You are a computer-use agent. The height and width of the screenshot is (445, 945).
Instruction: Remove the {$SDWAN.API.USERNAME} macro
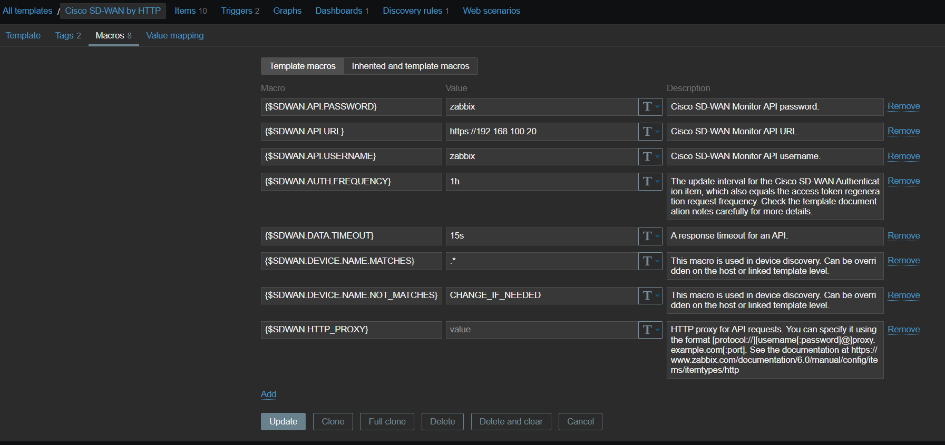(x=904, y=156)
